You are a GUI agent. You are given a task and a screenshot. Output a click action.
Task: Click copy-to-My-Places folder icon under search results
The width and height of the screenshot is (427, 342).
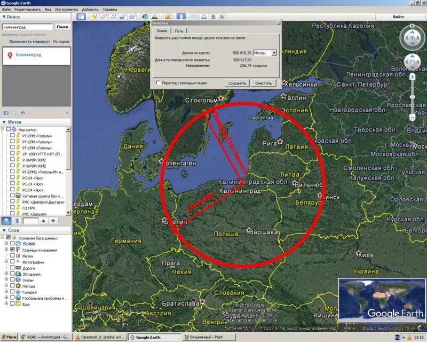tap(6, 113)
